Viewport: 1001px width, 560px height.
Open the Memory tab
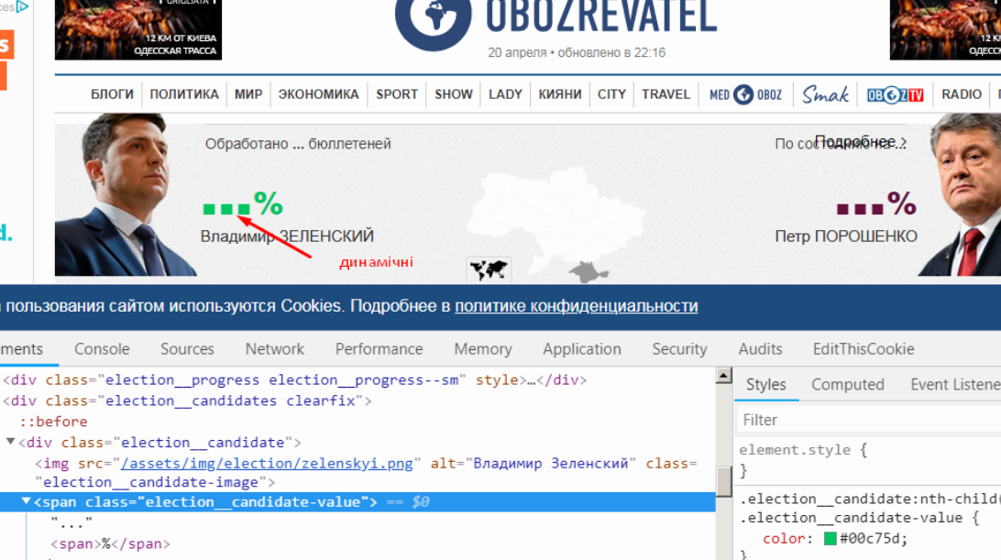[482, 348]
